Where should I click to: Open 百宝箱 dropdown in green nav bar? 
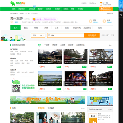pos(81,9)
